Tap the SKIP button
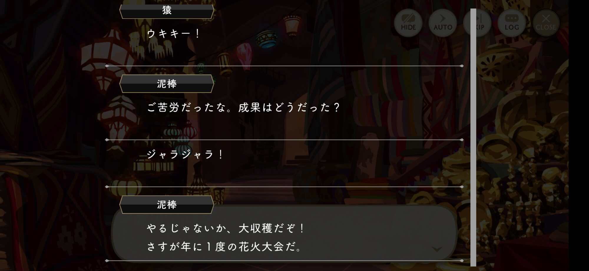The height and width of the screenshot is (271, 589). pyautogui.click(x=477, y=23)
